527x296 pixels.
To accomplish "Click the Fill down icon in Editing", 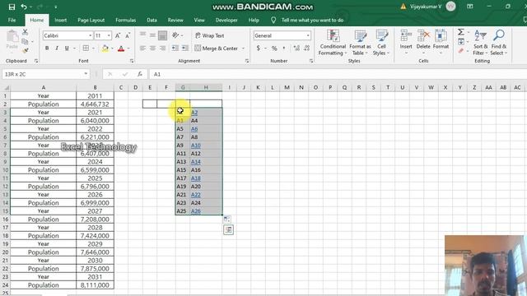I will point(461,42).
